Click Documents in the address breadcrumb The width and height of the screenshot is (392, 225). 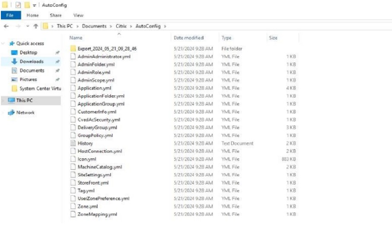coord(94,26)
